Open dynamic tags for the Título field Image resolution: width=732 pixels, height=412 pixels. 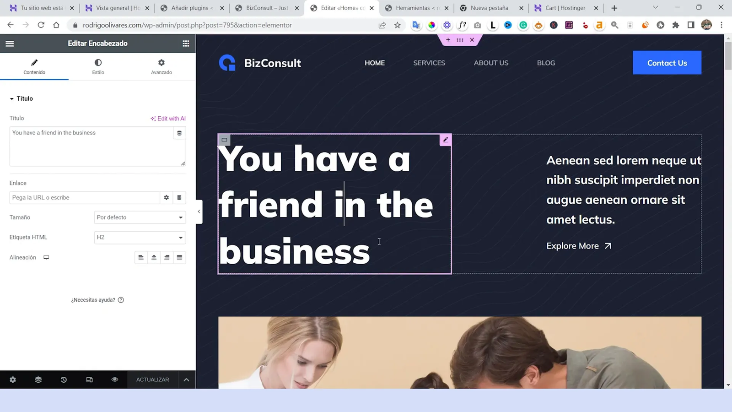(179, 133)
